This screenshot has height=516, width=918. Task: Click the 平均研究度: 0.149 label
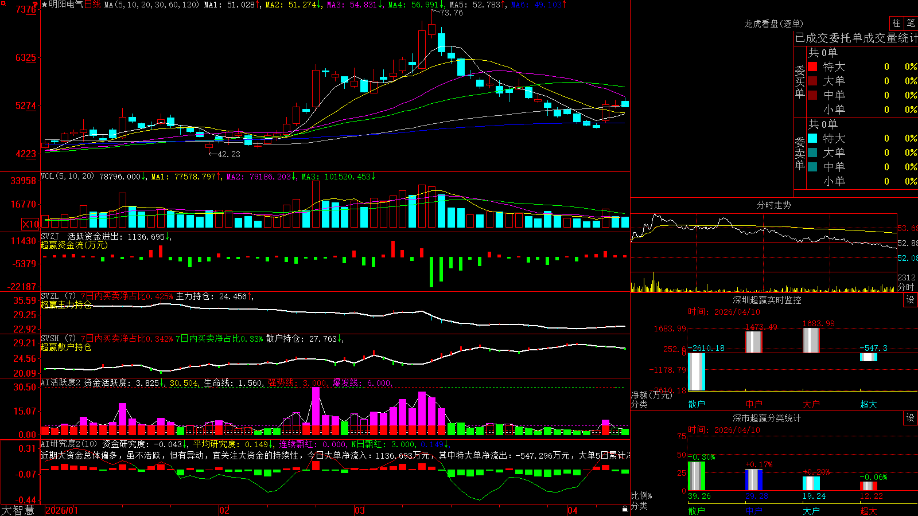pyautogui.click(x=231, y=444)
